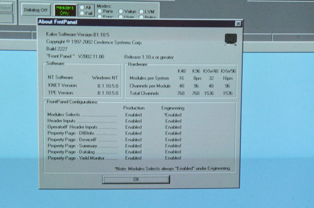Click the Modules Selects note at bottom
The image size is (314, 208).
point(172,169)
